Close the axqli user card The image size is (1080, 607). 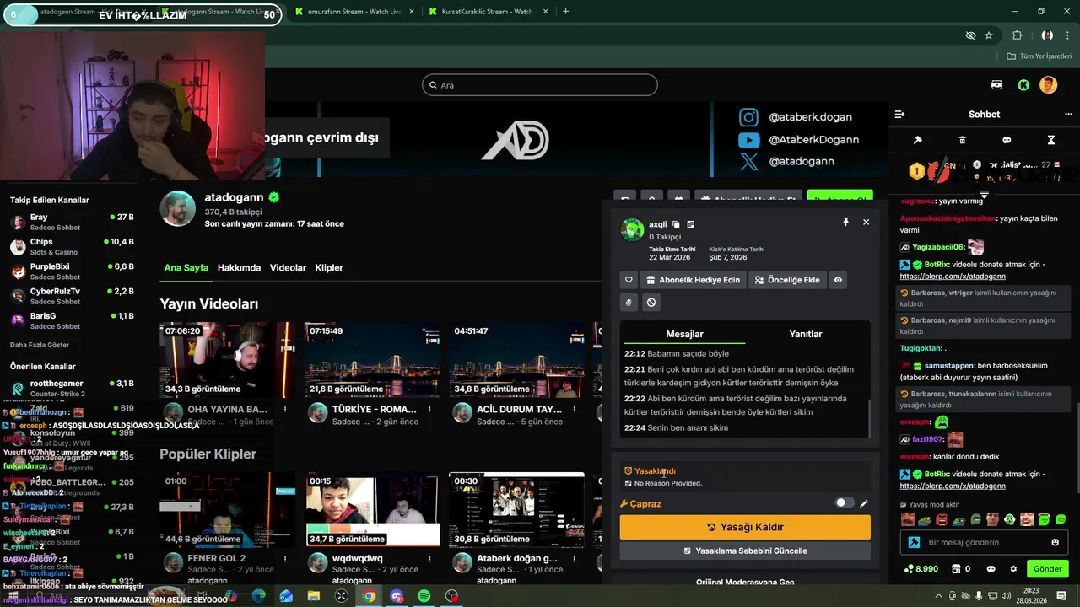tap(866, 222)
